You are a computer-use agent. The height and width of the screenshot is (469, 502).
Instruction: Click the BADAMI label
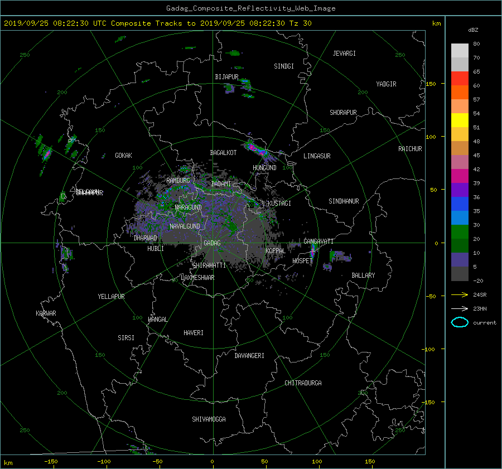tap(221, 184)
